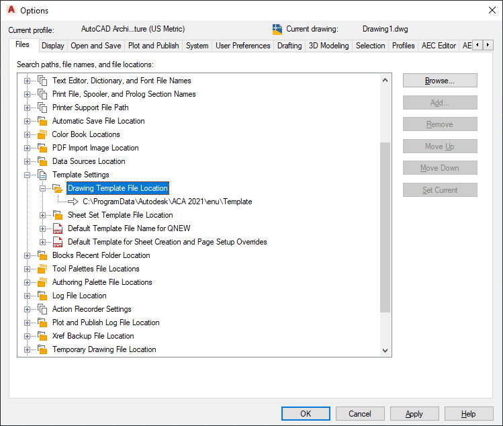Image resolution: width=503 pixels, height=426 pixels.
Task: Click the DWT icon for Default Template File Name for QNEW
Action: [x=58, y=228]
